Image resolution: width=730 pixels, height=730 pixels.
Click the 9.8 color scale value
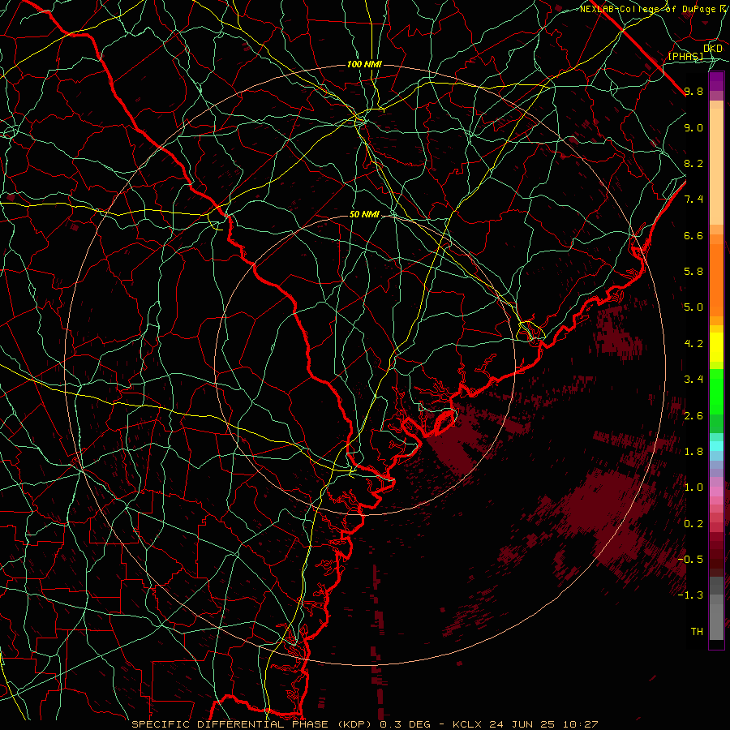coord(693,91)
